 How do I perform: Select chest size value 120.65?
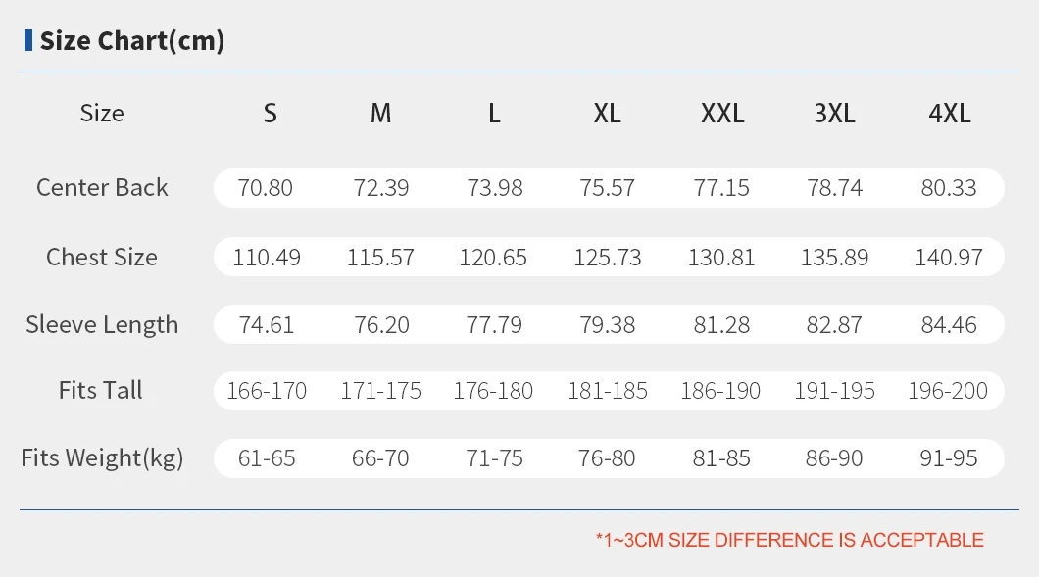tap(493, 258)
